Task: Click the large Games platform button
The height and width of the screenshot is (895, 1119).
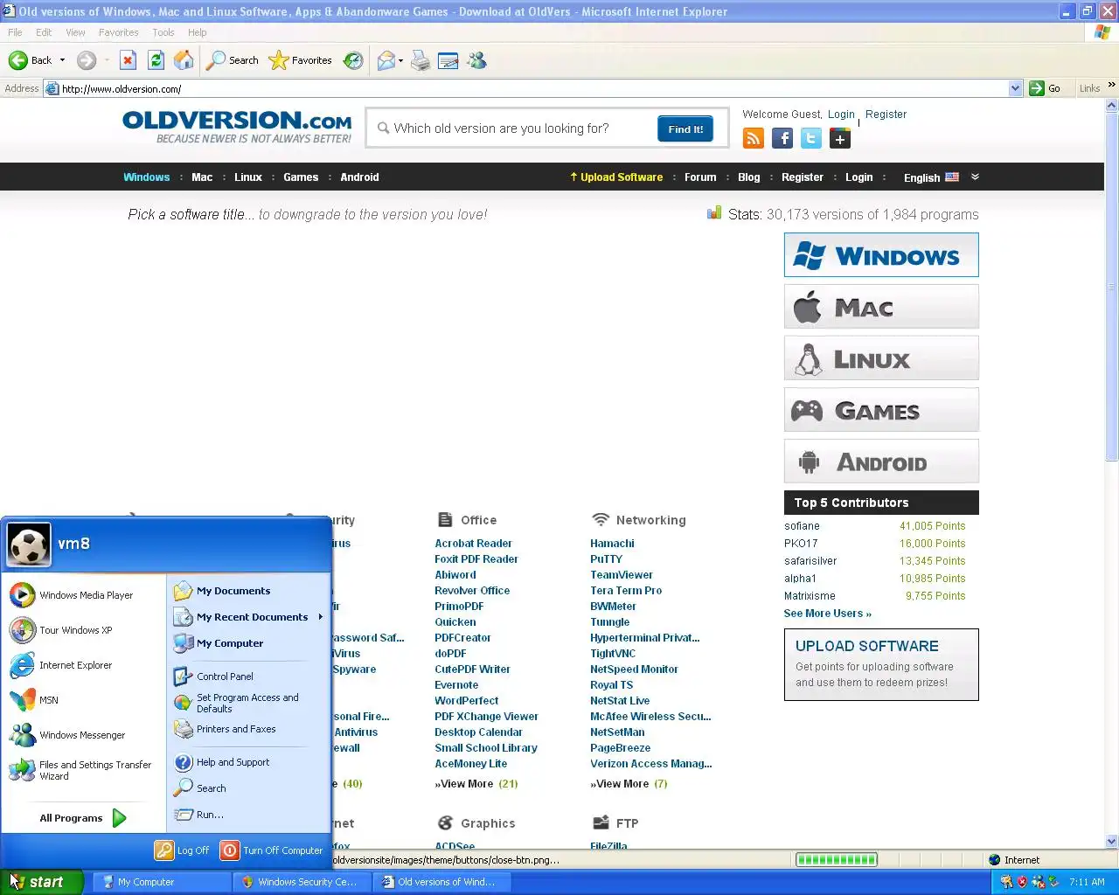Action: [881, 410]
